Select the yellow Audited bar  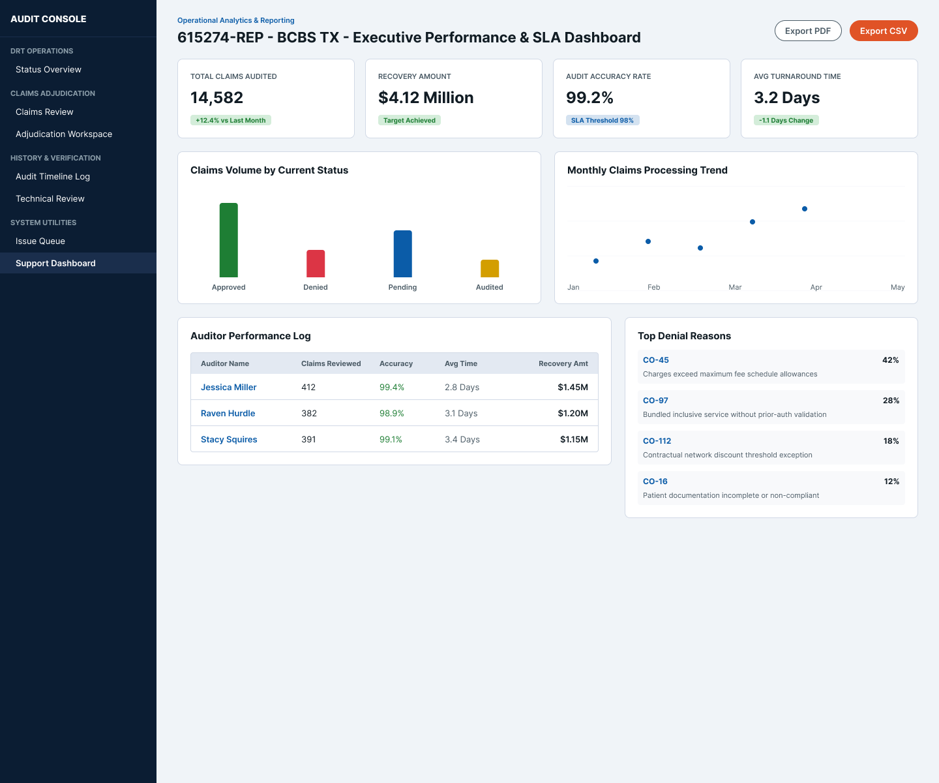coord(490,269)
